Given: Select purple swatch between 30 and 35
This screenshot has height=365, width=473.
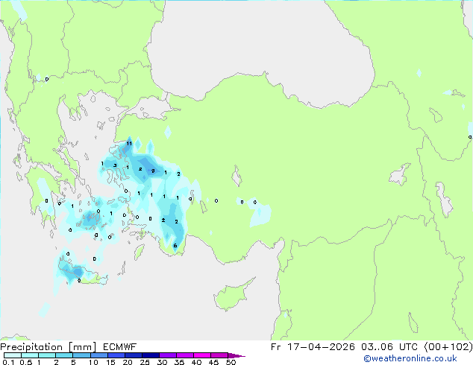Looking at the screenshot, I should [x=168, y=355].
